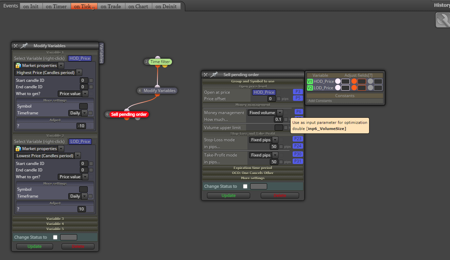Check the Start candle ID box for Variable 1
450x260 pixels.
91,80
